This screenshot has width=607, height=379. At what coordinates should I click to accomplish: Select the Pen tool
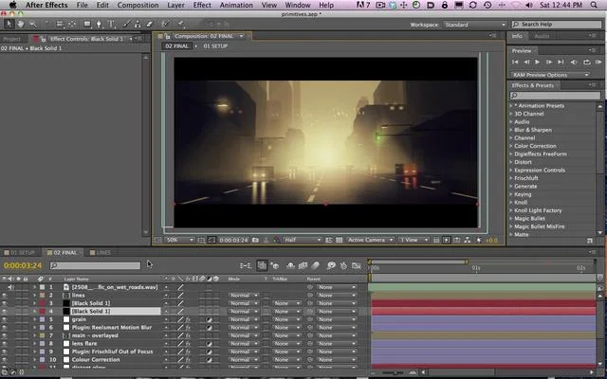pyautogui.click(x=99, y=24)
